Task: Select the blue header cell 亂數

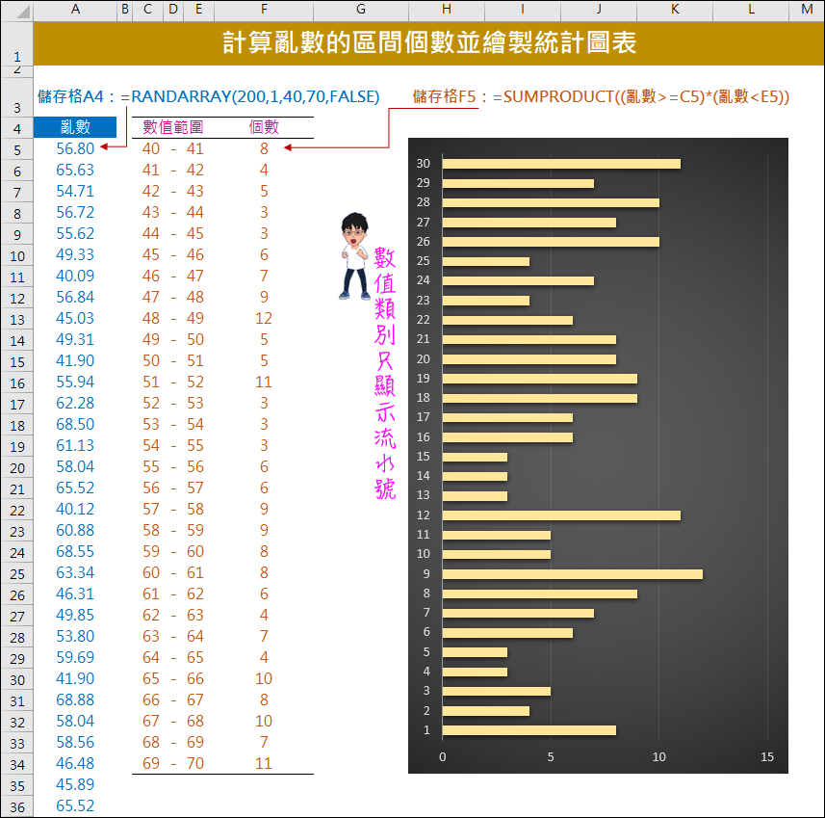Action: coord(75,127)
